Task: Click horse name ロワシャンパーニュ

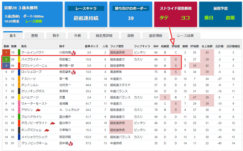Action: point(34,66)
